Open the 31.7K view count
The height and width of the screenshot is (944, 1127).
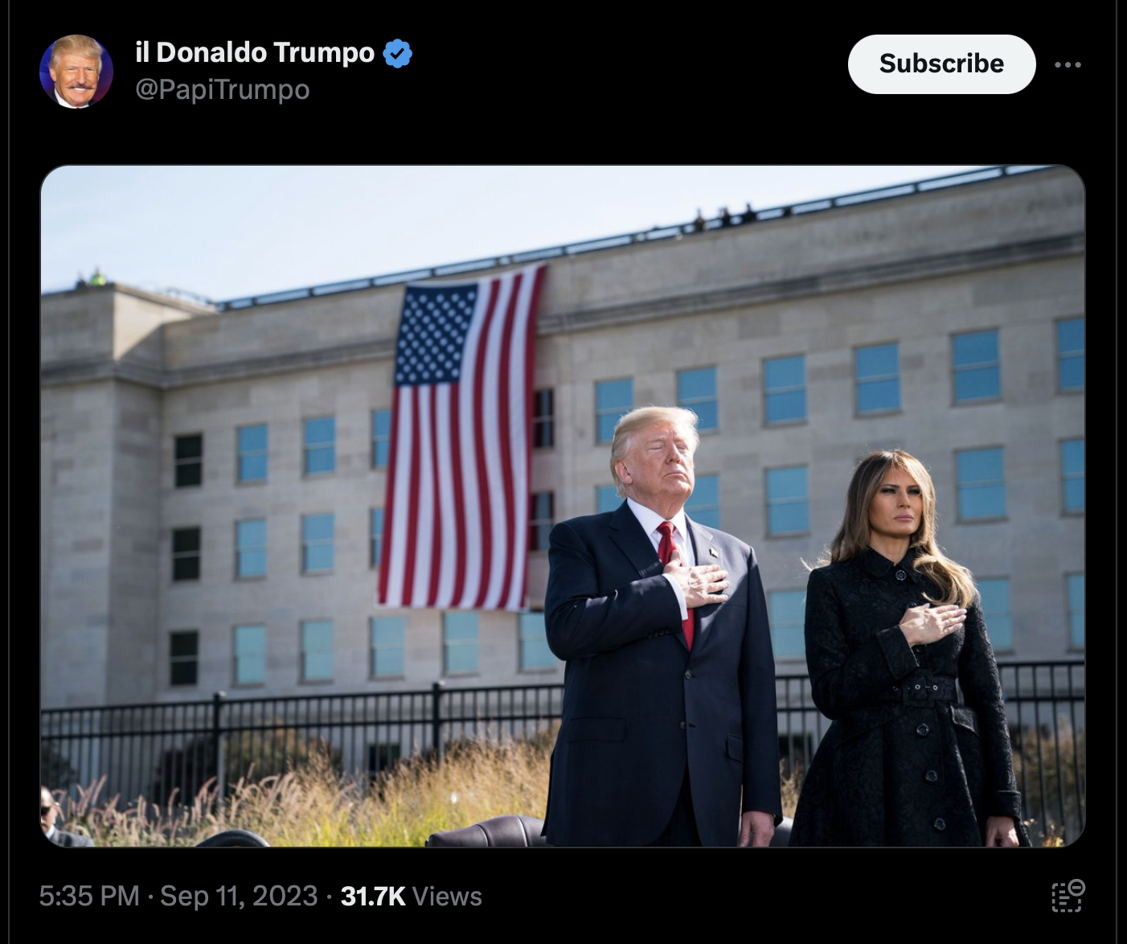(373, 896)
